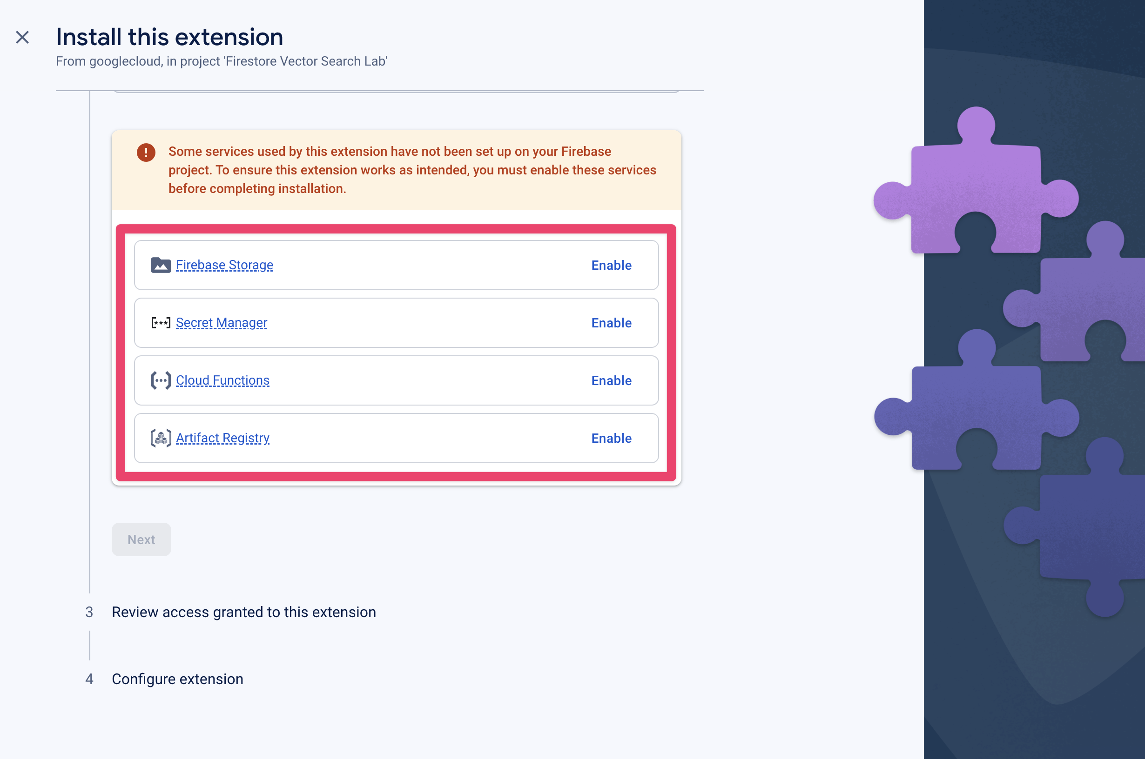Click the Cloud Functions icon
1145x759 pixels.
click(160, 379)
